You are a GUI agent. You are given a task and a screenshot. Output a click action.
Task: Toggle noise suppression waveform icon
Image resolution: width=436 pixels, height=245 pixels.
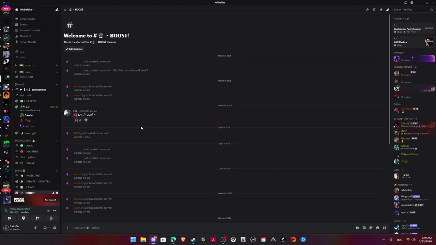(48, 211)
